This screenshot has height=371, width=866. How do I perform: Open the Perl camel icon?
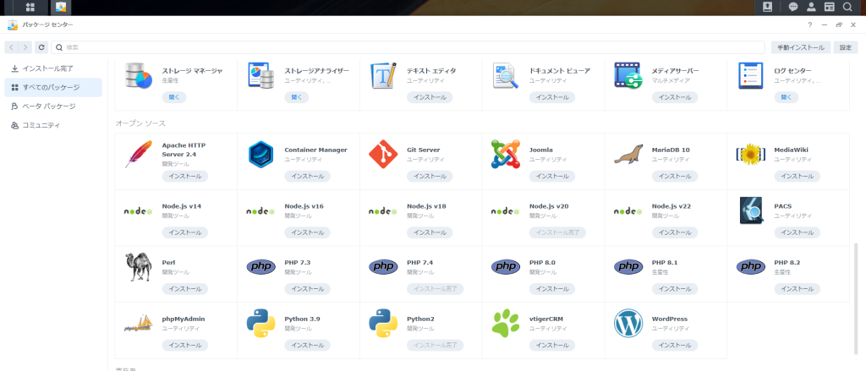click(138, 267)
